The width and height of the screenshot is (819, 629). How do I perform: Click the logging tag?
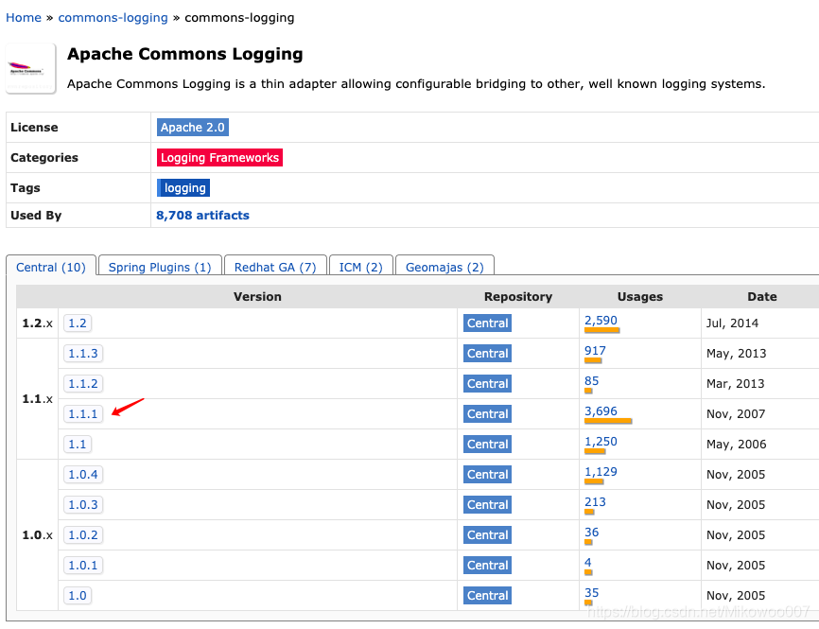coord(183,188)
